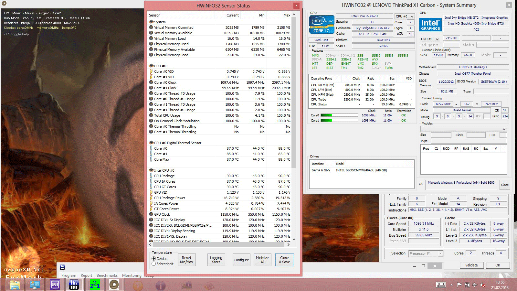Click the sensor list vertical scrollbar
Viewport: 517px width, 291px height.
[294, 93]
